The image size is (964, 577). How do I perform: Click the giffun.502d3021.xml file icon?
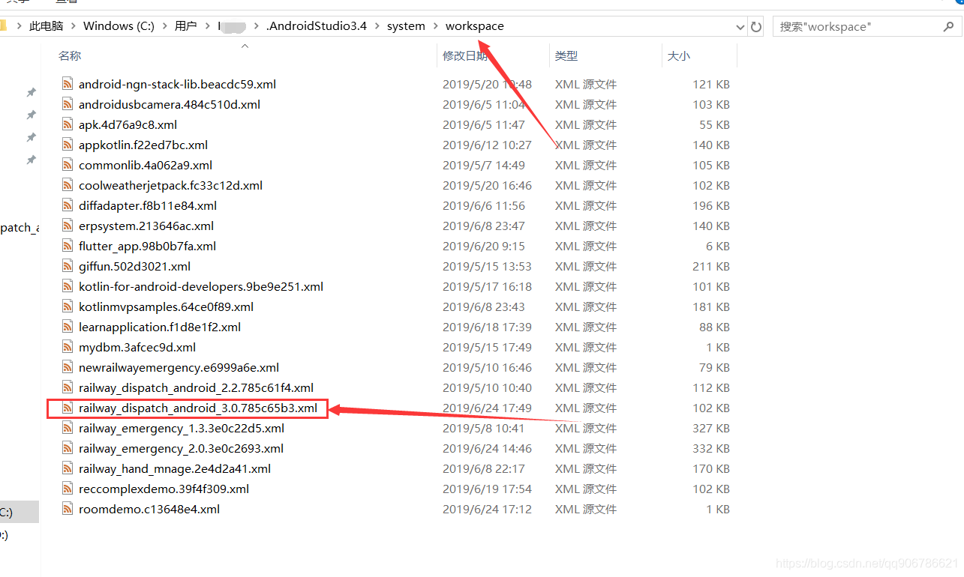click(68, 266)
